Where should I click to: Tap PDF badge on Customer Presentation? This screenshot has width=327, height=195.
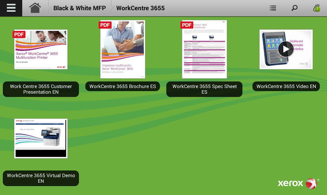19,34
